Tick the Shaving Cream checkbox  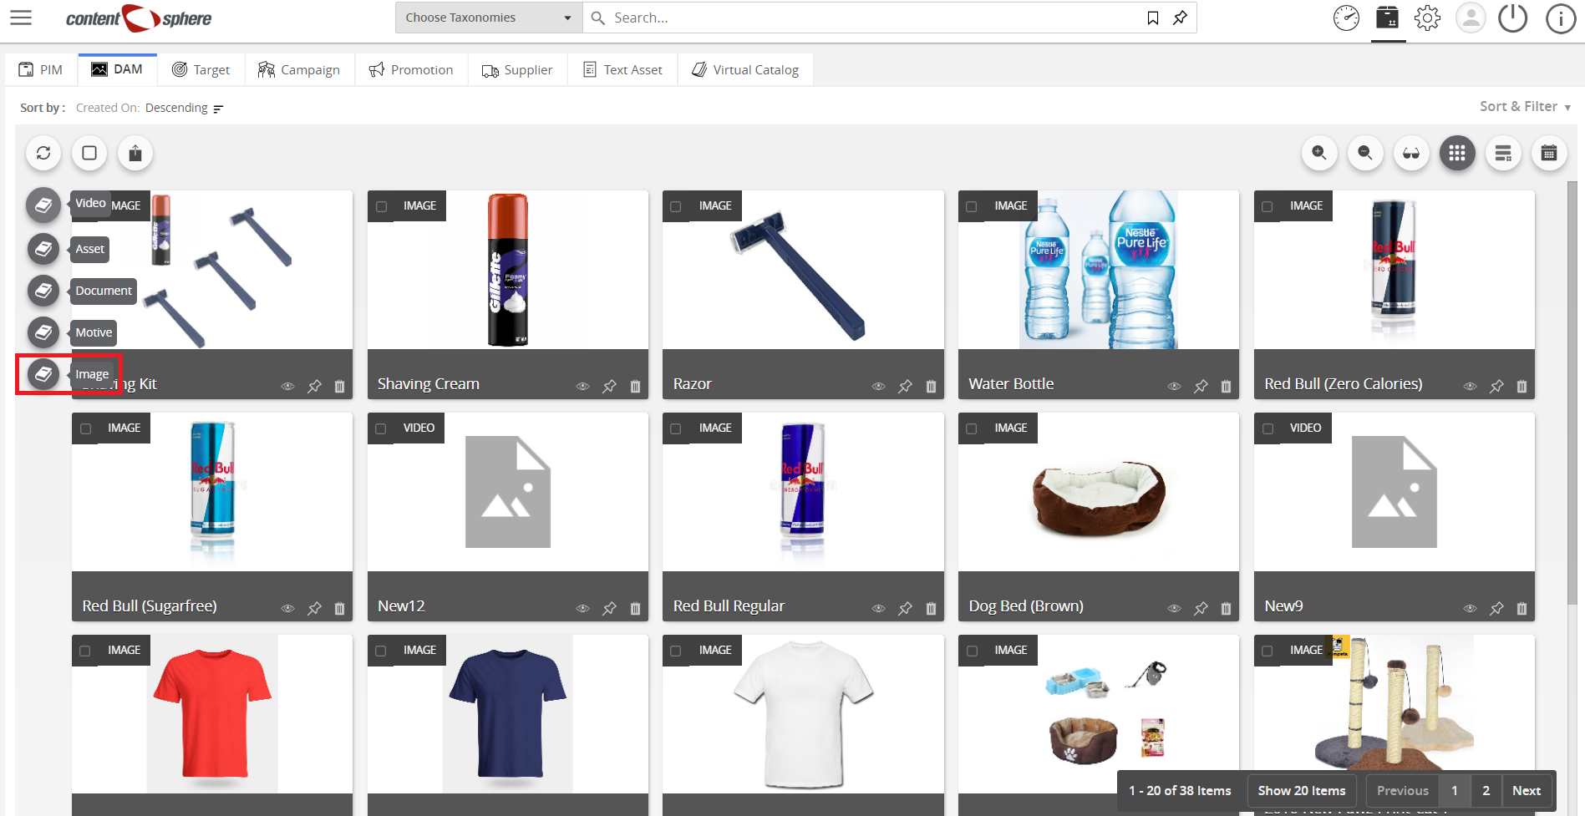pyautogui.click(x=382, y=206)
